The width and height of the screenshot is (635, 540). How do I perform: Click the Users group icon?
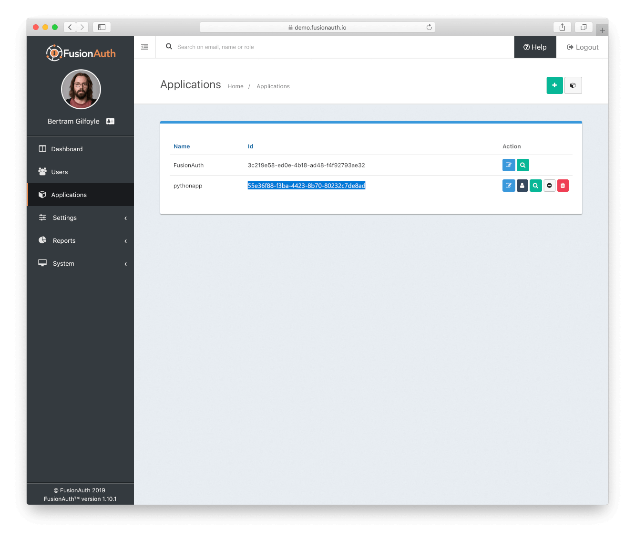pos(42,171)
